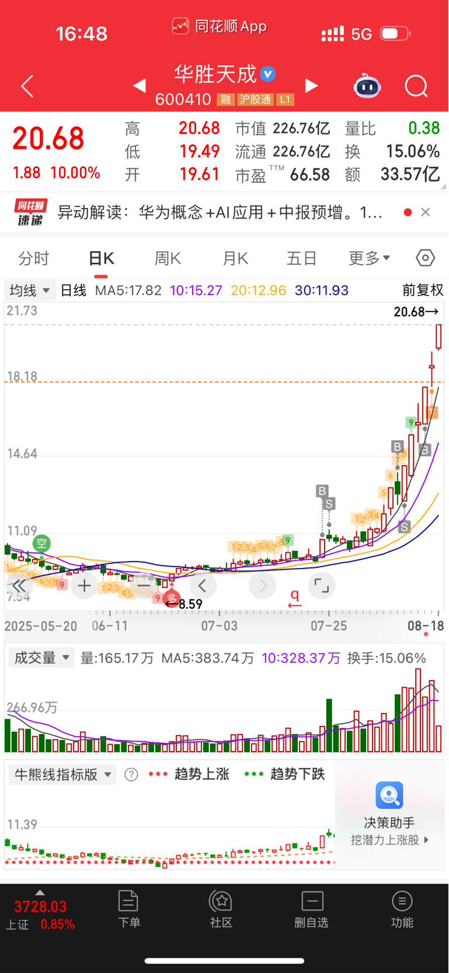Jump to earliest data with double-left arrows
The image size is (449, 973).
point(19,586)
